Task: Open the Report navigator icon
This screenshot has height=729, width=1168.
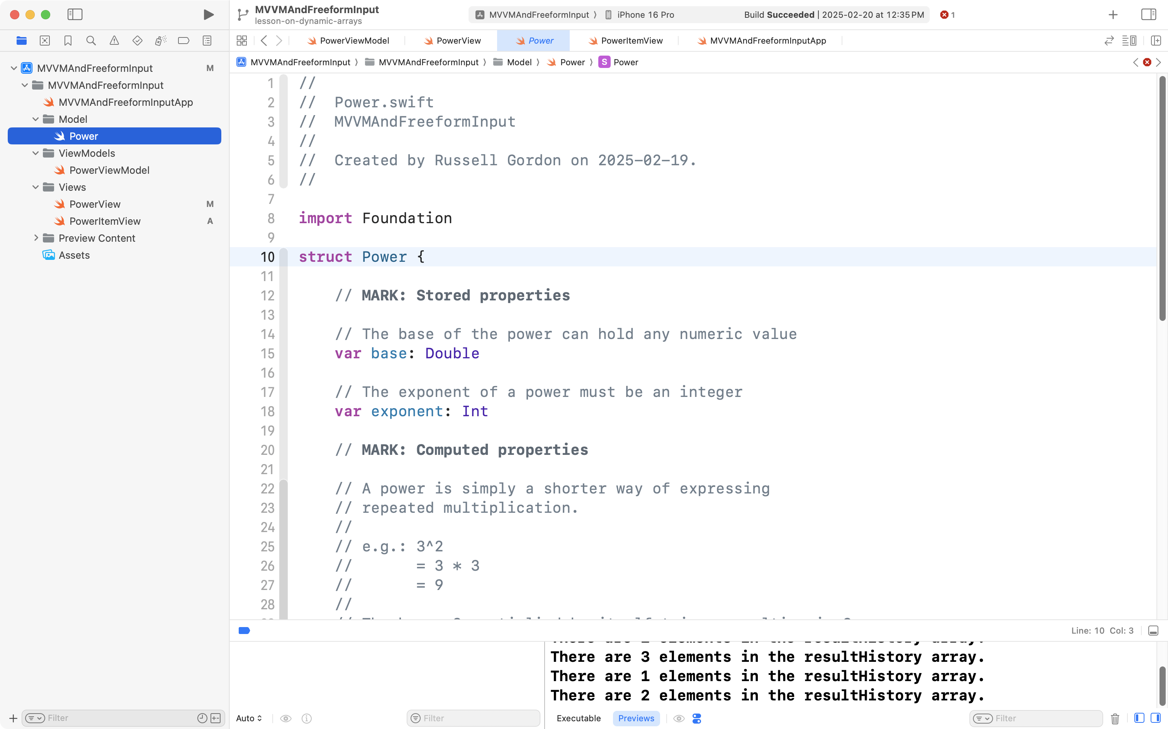Action: [207, 41]
